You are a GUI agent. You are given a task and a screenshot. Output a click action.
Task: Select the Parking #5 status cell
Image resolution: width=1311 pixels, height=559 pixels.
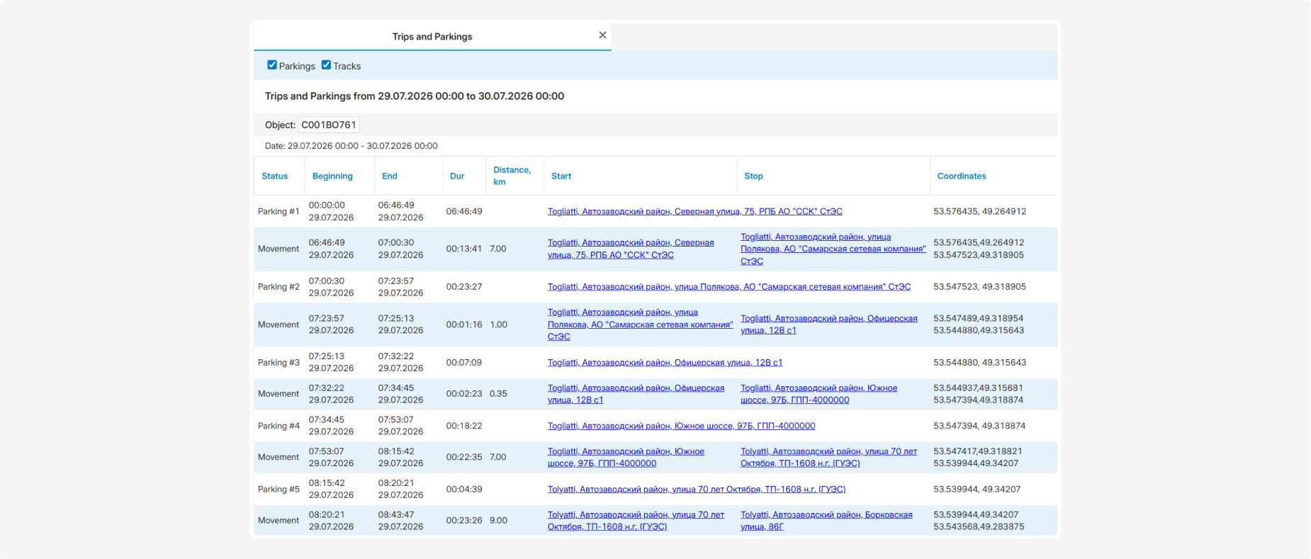278,489
